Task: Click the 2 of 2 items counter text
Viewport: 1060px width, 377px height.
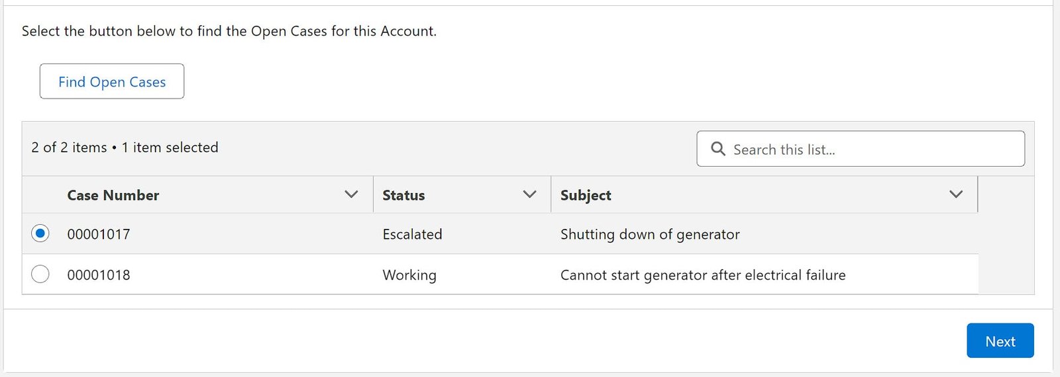Action: point(69,147)
